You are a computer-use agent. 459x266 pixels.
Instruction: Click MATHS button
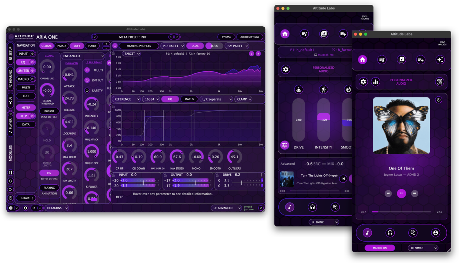tap(189, 99)
